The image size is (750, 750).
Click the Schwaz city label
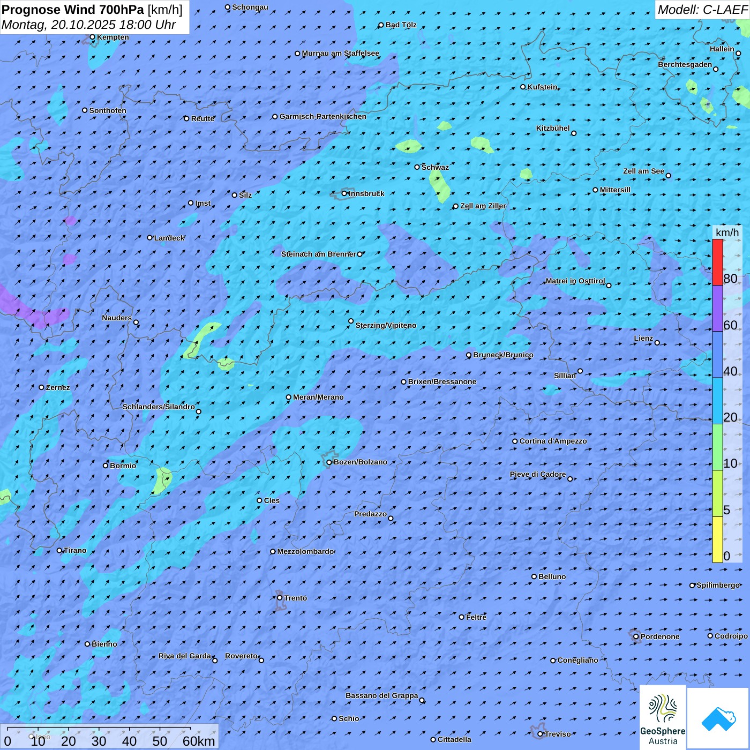click(x=435, y=167)
